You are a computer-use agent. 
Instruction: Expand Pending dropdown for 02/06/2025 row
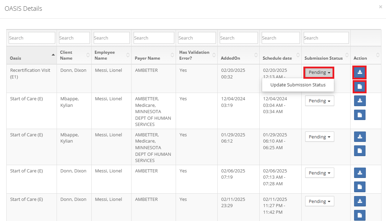pyautogui.click(x=319, y=173)
